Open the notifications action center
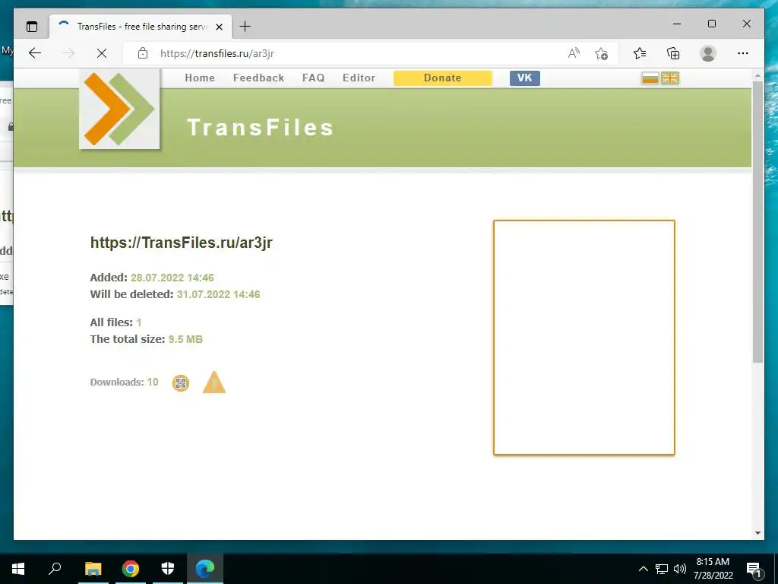This screenshot has width=778, height=584. pos(754,570)
